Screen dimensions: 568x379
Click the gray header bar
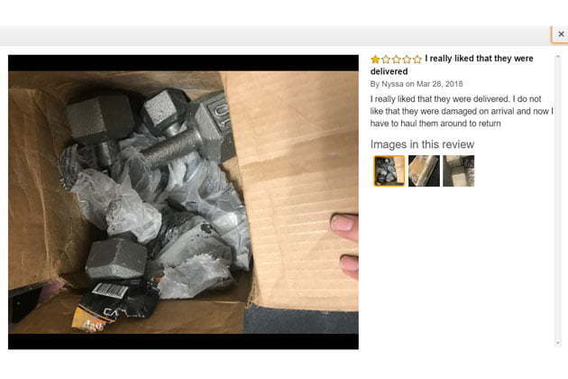pyautogui.click(x=275, y=35)
